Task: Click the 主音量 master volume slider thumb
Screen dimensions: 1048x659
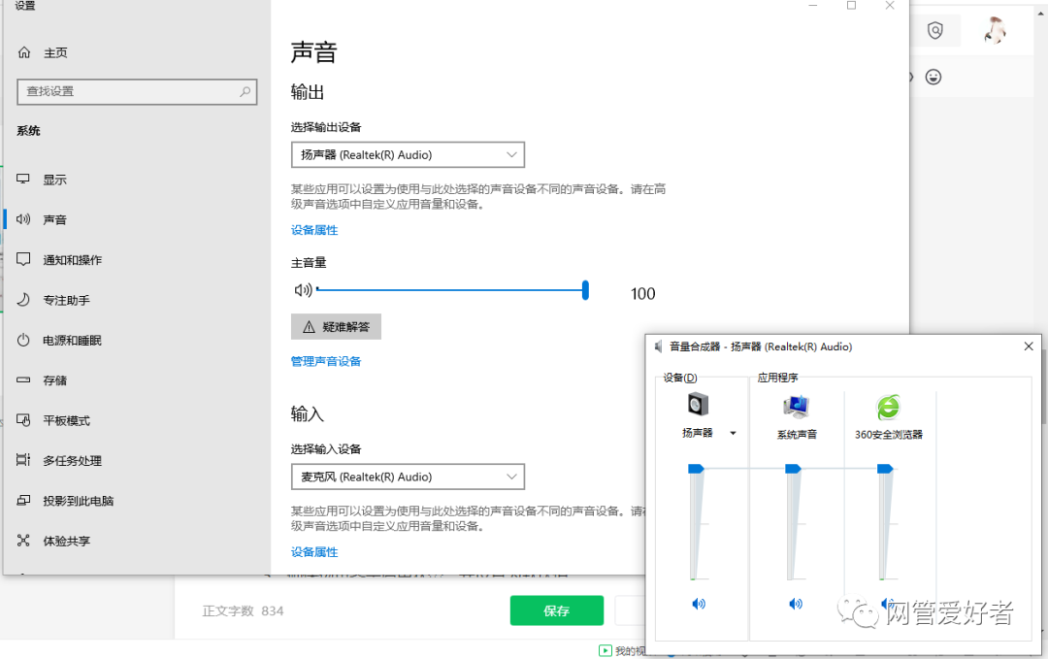Action: coord(585,290)
